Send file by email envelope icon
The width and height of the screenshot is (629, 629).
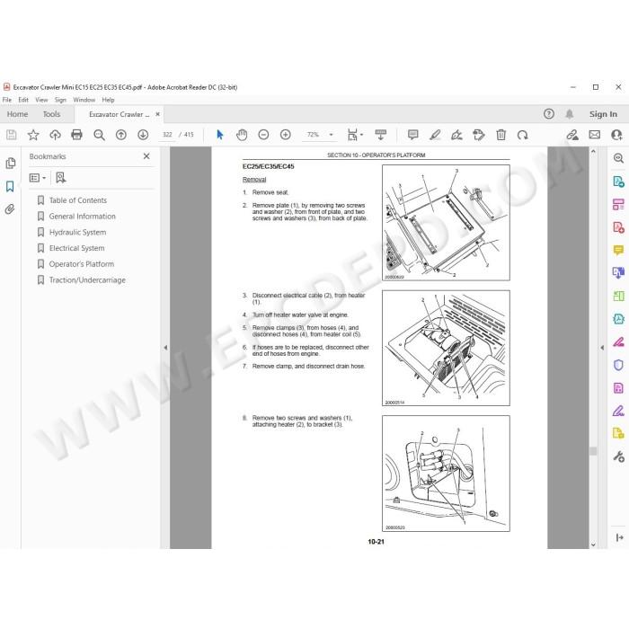point(595,135)
